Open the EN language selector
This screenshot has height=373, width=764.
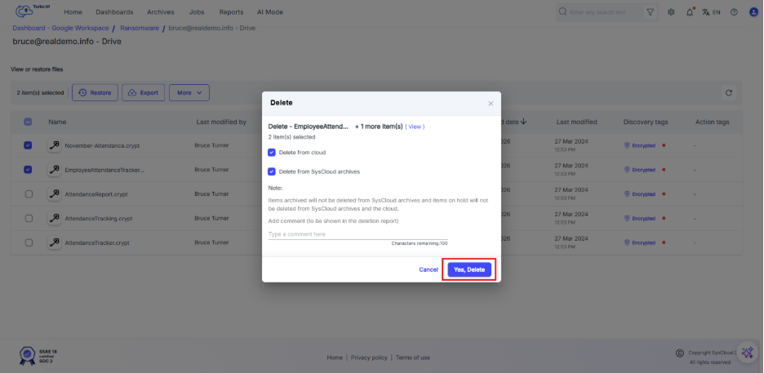tap(712, 12)
